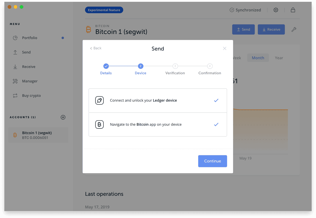
Task: Click the Continue button in Send dialog
Action: 213,161
